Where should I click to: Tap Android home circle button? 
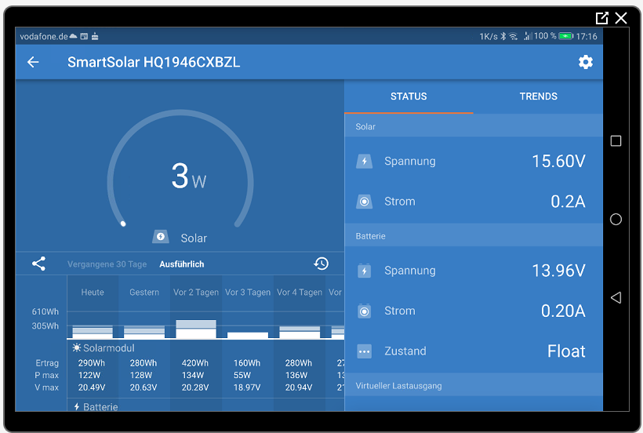(616, 220)
